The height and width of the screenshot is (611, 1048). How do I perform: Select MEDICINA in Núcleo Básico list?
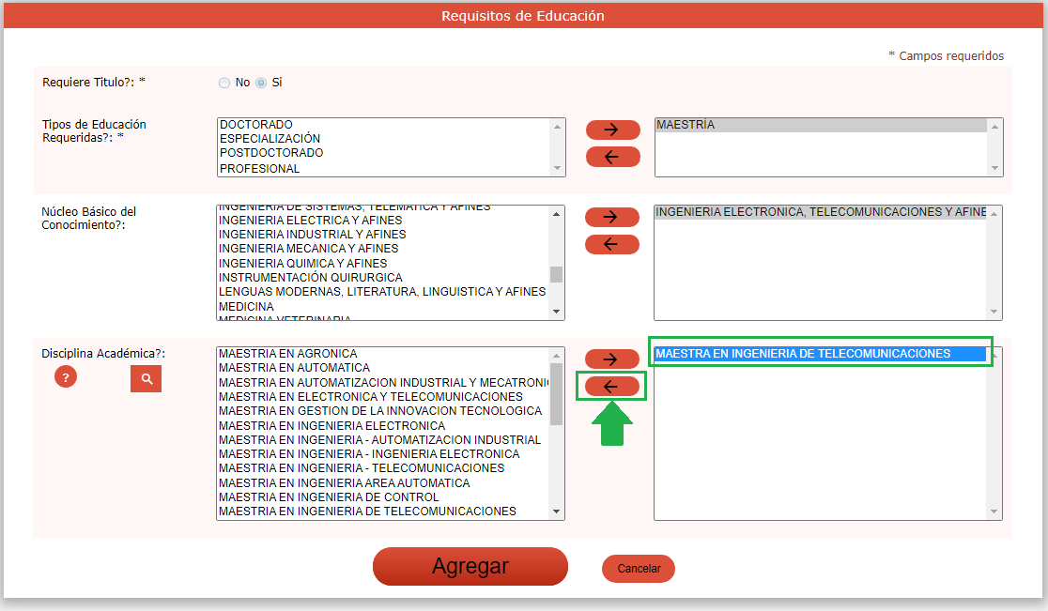click(246, 307)
